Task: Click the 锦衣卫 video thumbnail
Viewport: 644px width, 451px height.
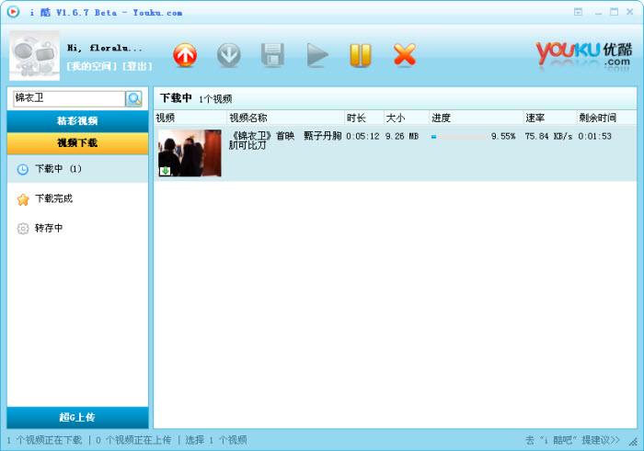Action: (x=190, y=152)
